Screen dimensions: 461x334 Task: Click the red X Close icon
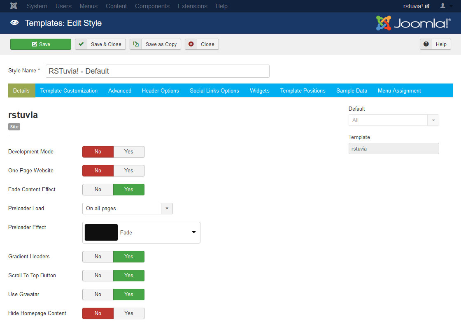(191, 44)
